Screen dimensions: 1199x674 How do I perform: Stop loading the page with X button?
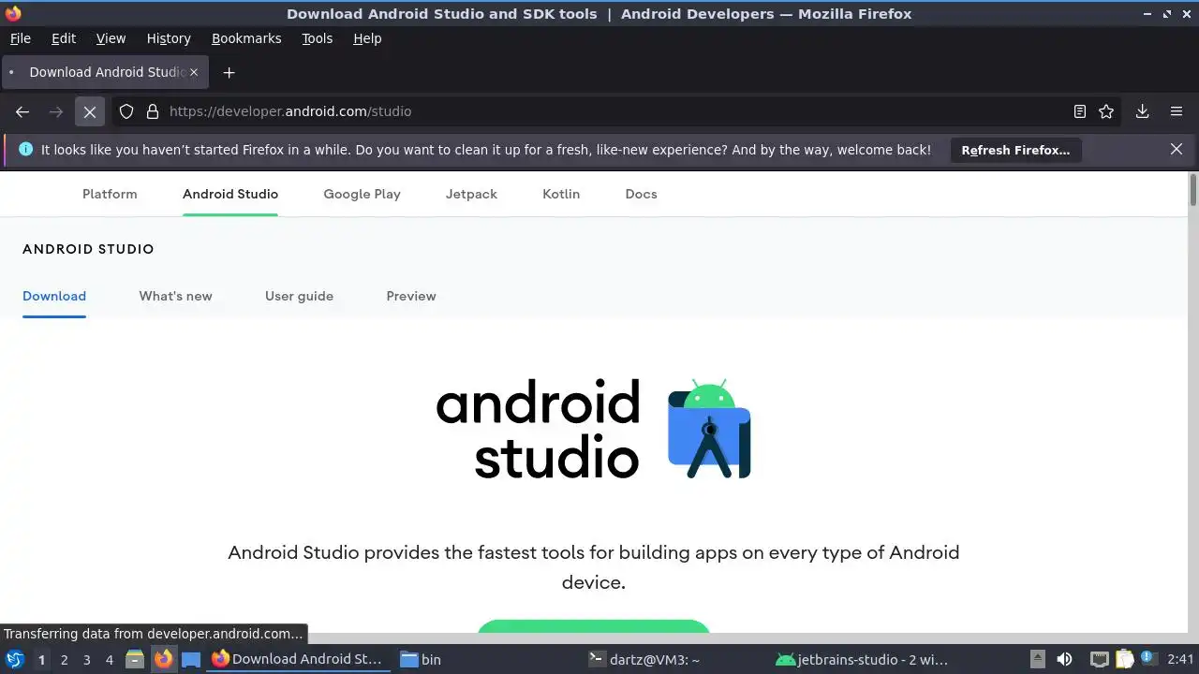90,111
